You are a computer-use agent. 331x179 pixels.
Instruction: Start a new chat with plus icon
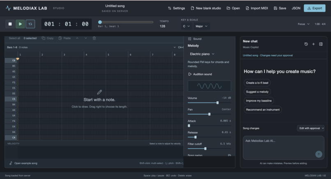click(313, 44)
